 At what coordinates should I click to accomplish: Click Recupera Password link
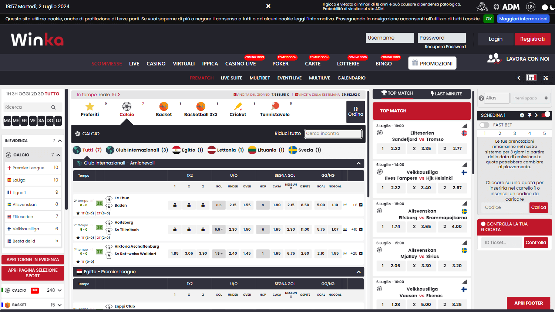445,47
